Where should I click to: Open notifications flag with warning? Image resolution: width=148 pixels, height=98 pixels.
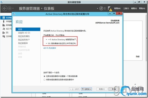click(x=110, y=9)
